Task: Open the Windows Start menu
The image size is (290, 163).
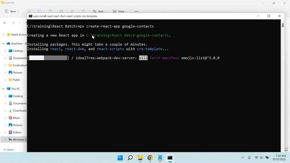Action: click(120, 158)
